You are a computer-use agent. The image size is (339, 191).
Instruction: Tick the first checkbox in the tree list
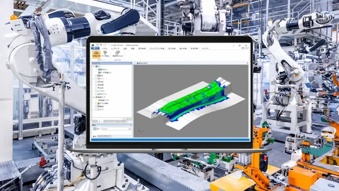96,76
